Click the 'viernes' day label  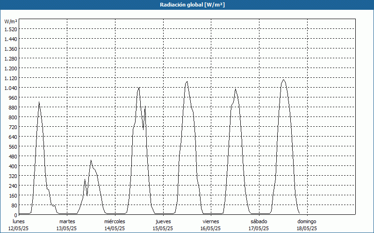tap(211, 222)
